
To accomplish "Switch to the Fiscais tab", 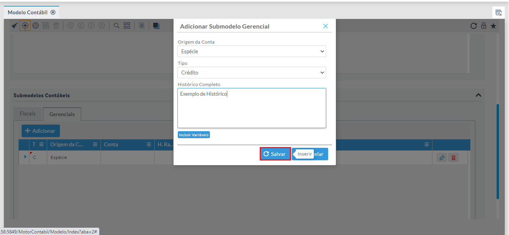I will coord(27,114).
